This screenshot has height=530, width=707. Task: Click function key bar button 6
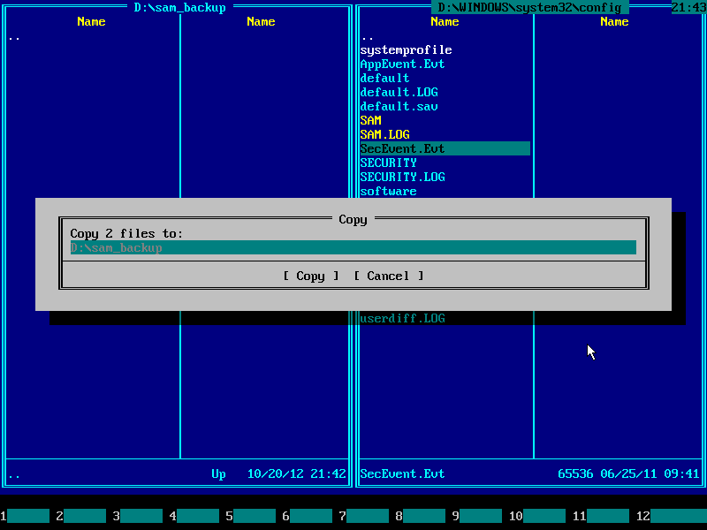(x=307, y=516)
